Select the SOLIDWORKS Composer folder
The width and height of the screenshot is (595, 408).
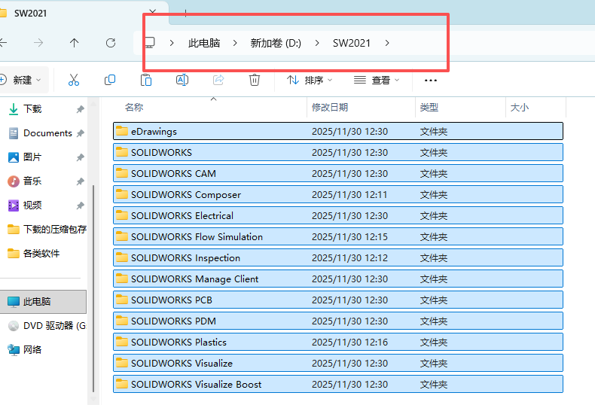point(338,194)
